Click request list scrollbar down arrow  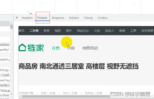coord(12,94)
